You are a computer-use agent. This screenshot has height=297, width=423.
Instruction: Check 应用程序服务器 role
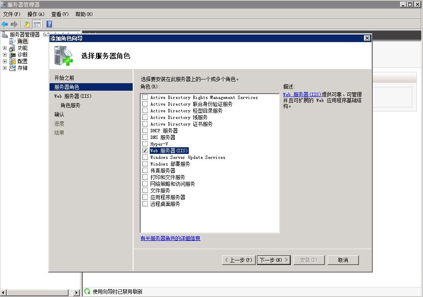pyautogui.click(x=145, y=197)
